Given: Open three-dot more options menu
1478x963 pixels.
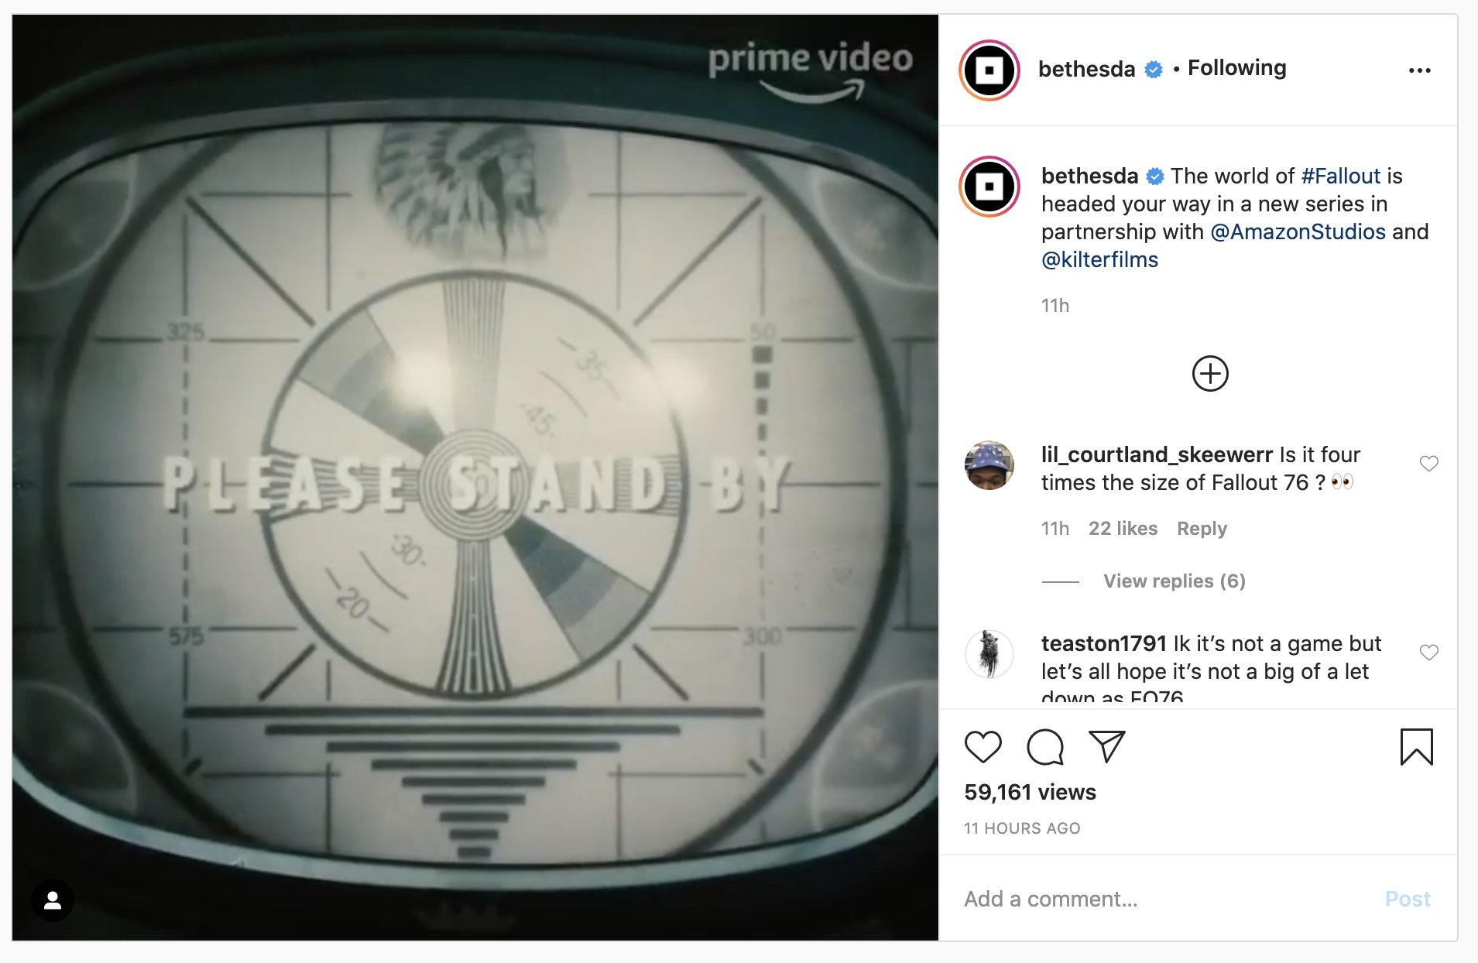Looking at the screenshot, I should click(1420, 70).
